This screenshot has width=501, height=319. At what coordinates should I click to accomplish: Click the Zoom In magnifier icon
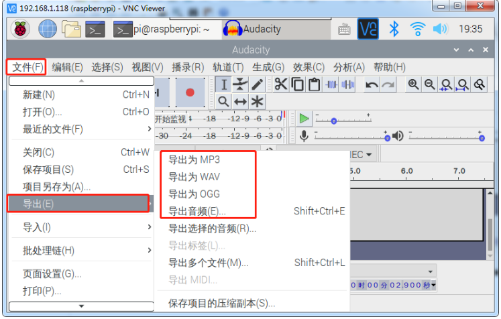tap(413, 84)
